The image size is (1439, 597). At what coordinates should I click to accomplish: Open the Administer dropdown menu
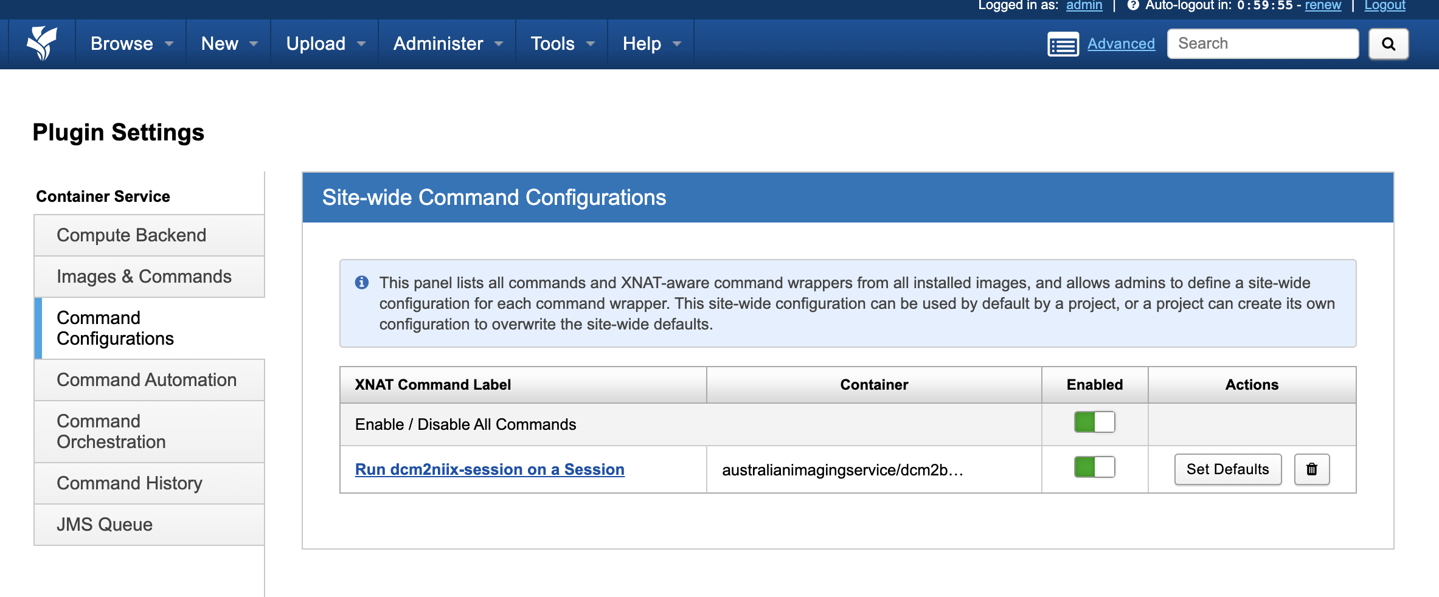[x=447, y=44]
